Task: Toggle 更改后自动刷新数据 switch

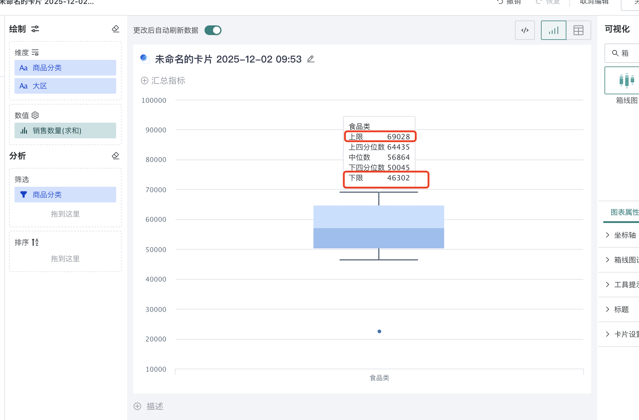Action: [213, 30]
